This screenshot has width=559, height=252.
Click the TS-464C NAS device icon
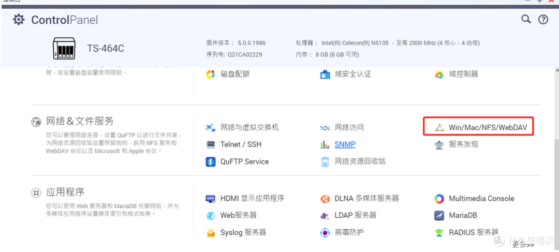point(64,48)
